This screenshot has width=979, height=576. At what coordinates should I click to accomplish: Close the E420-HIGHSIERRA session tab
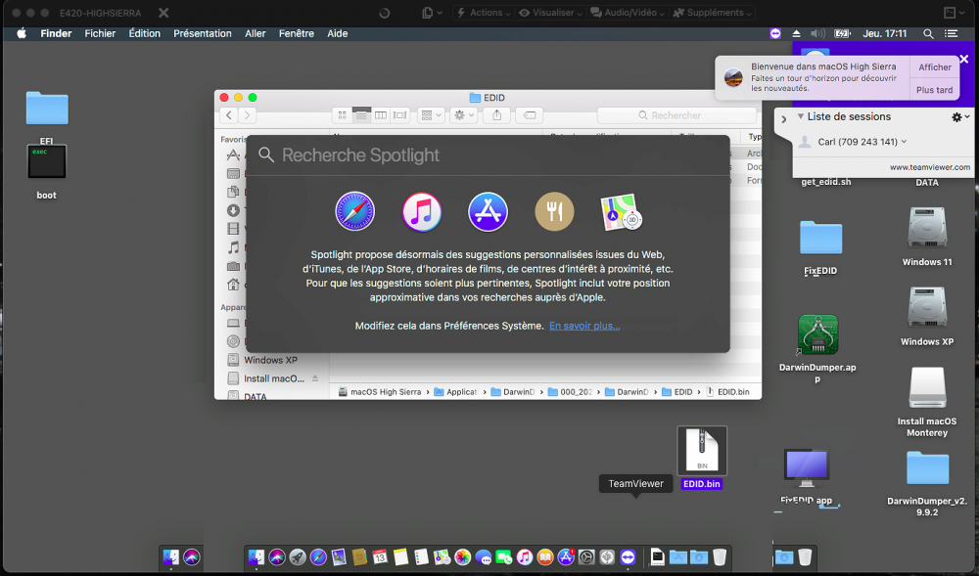point(163,13)
